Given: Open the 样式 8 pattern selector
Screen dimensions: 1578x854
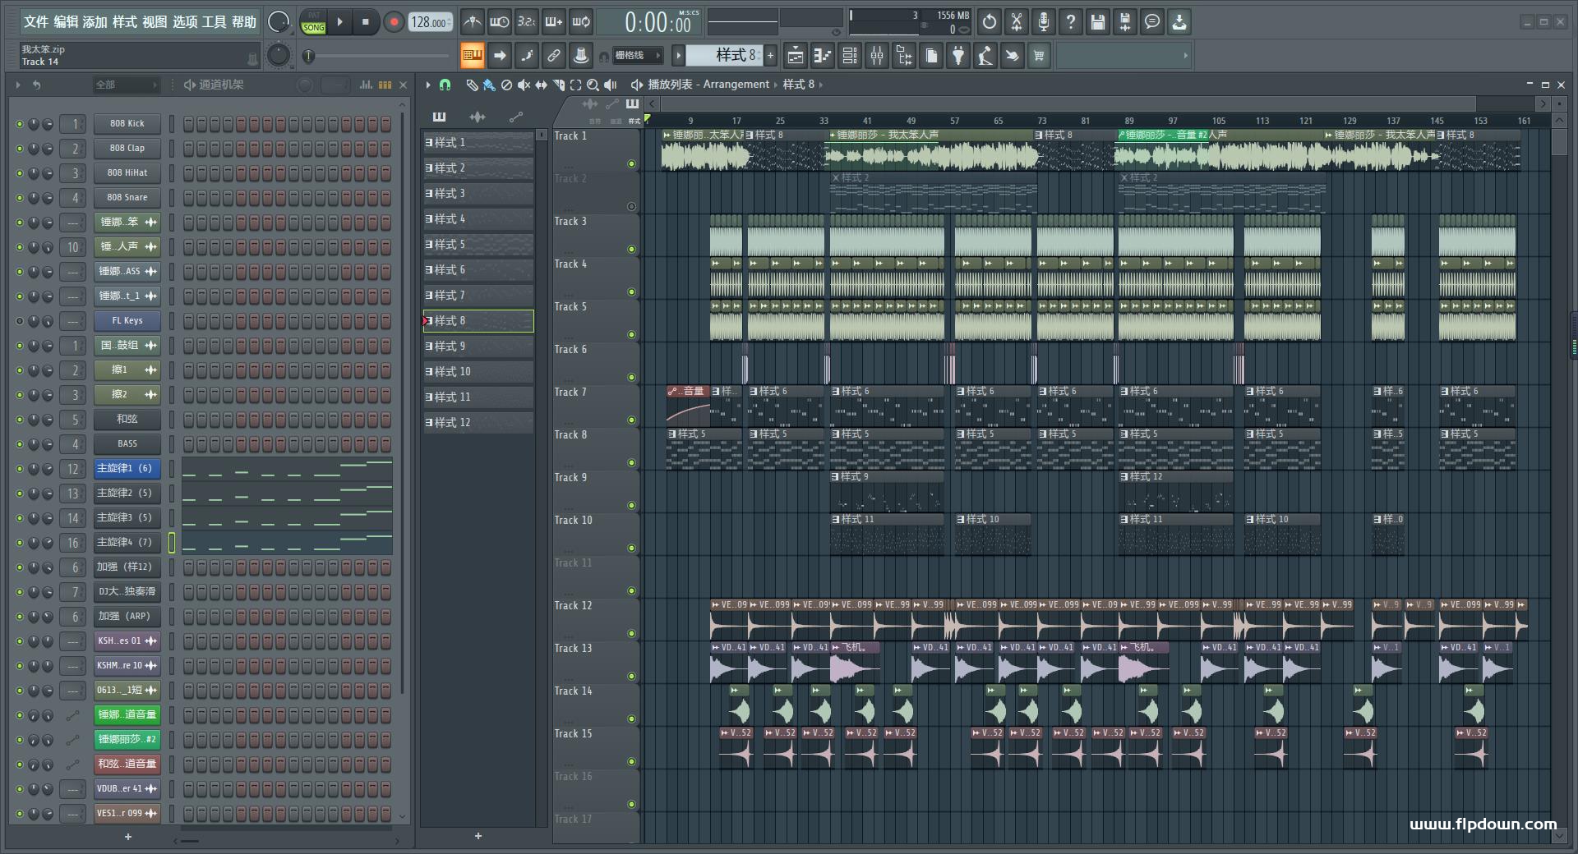Looking at the screenshot, I should [725, 55].
